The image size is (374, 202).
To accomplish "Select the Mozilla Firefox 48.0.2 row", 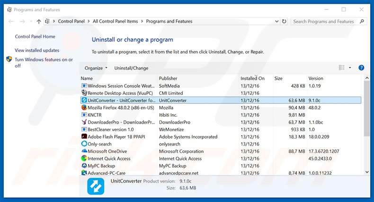I will [x=221, y=108].
